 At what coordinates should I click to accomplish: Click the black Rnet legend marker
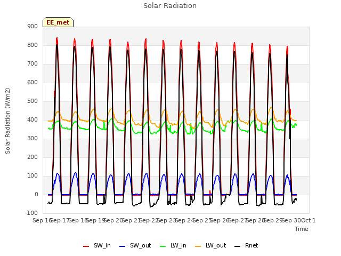click(238, 246)
